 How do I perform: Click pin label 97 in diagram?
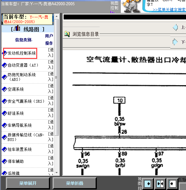tap(161, 154)
